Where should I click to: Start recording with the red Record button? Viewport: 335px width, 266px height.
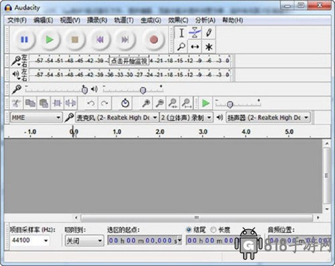(153, 40)
